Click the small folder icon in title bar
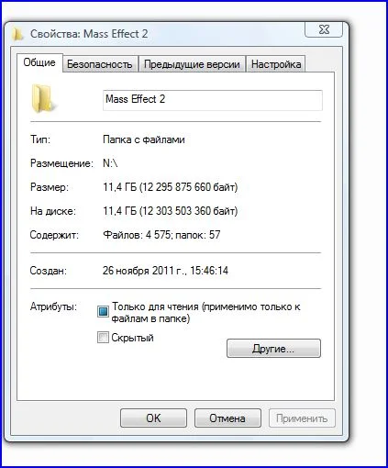The height and width of the screenshot is (468, 388). (17, 34)
